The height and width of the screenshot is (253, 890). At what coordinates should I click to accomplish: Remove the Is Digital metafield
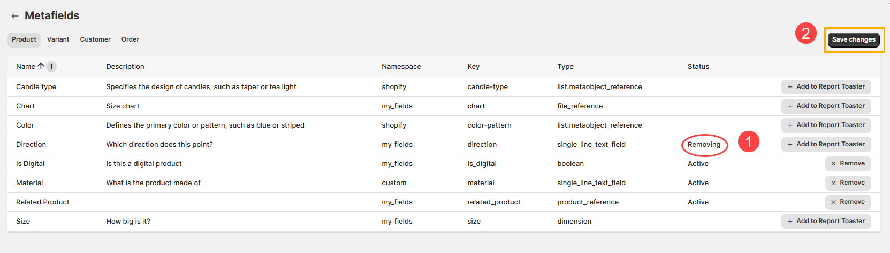pyautogui.click(x=848, y=164)
